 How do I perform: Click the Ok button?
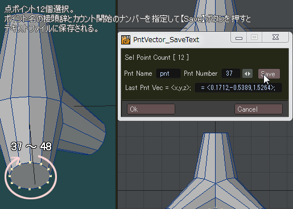tap(151, 109)
